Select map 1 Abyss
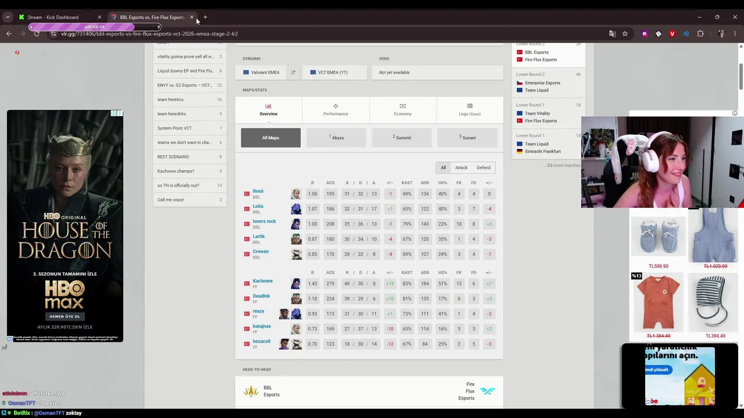 [x=336, y=138]
